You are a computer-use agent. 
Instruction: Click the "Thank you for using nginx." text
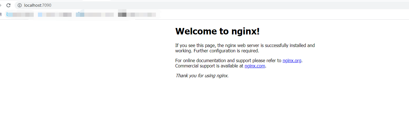(x=202, y=76)
